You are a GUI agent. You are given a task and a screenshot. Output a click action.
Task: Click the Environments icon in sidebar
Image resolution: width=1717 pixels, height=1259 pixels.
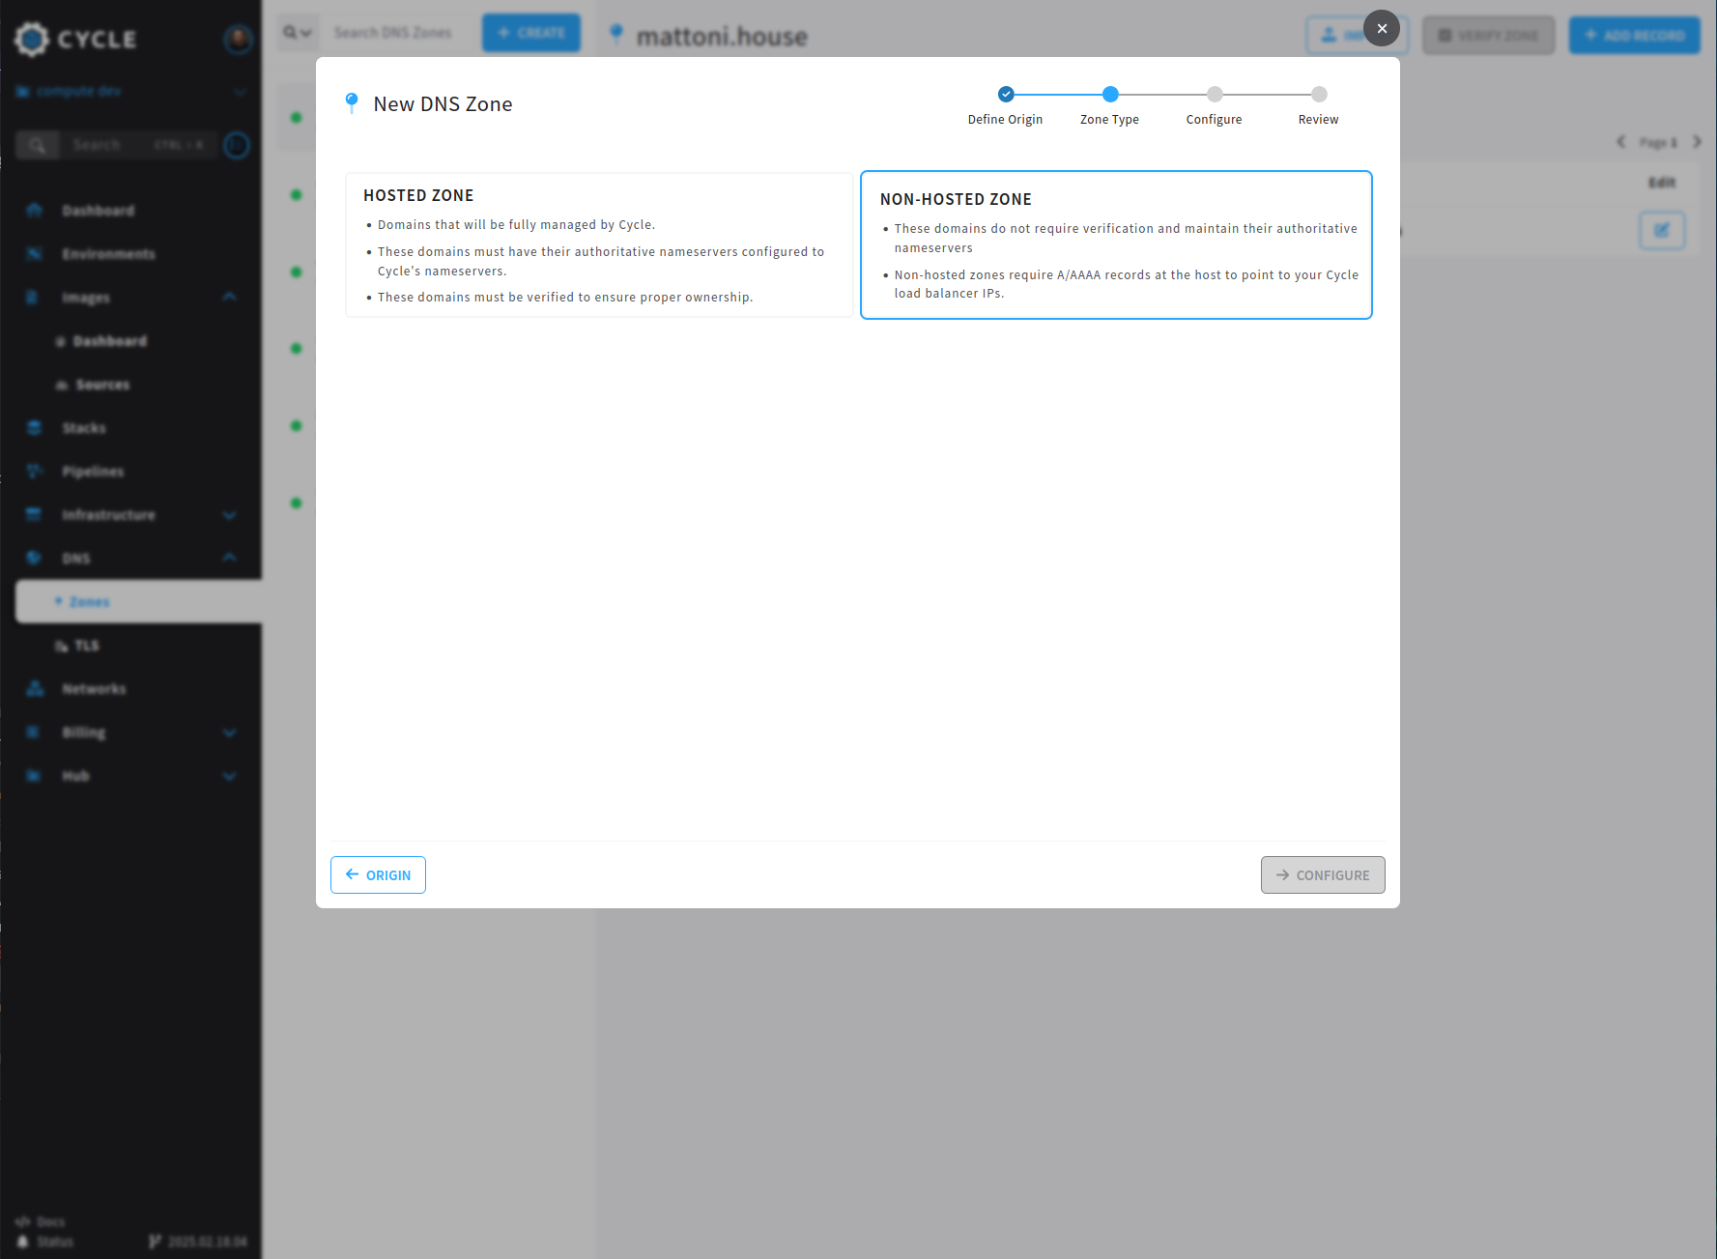click(35, 254)
